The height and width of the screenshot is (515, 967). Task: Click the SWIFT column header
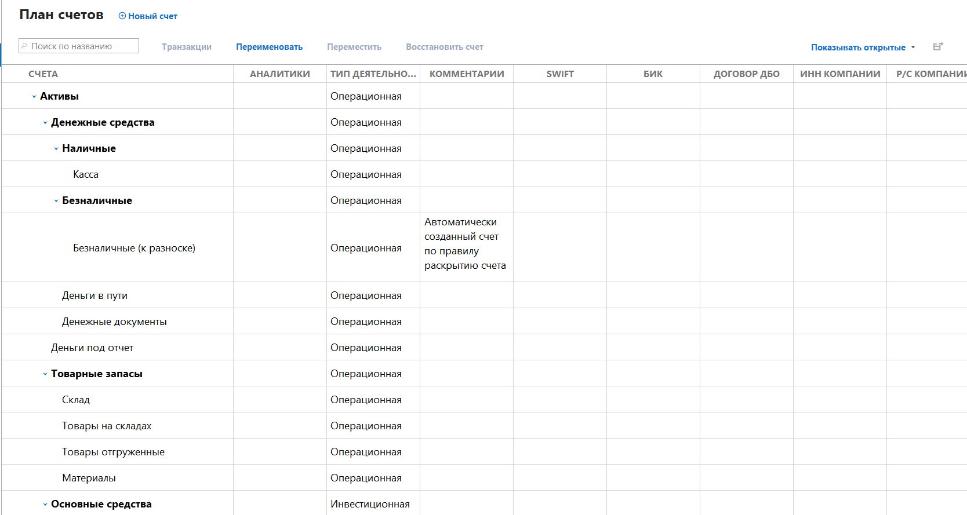(560, 74)
